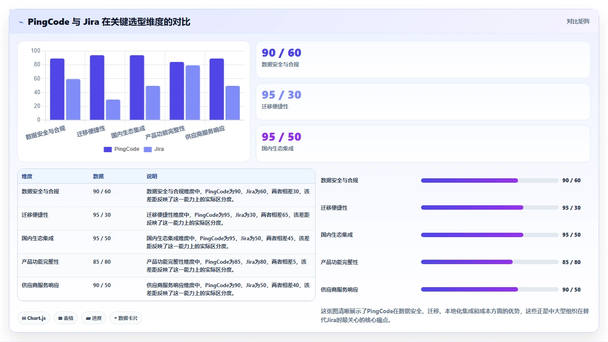Click the Chart.js chip
This screenshot has width=608, height=342.
(x=34, y=318)
